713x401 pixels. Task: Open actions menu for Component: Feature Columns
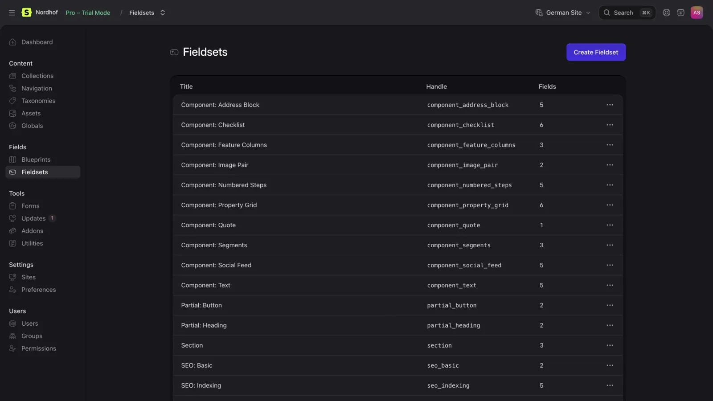(610, 145)
